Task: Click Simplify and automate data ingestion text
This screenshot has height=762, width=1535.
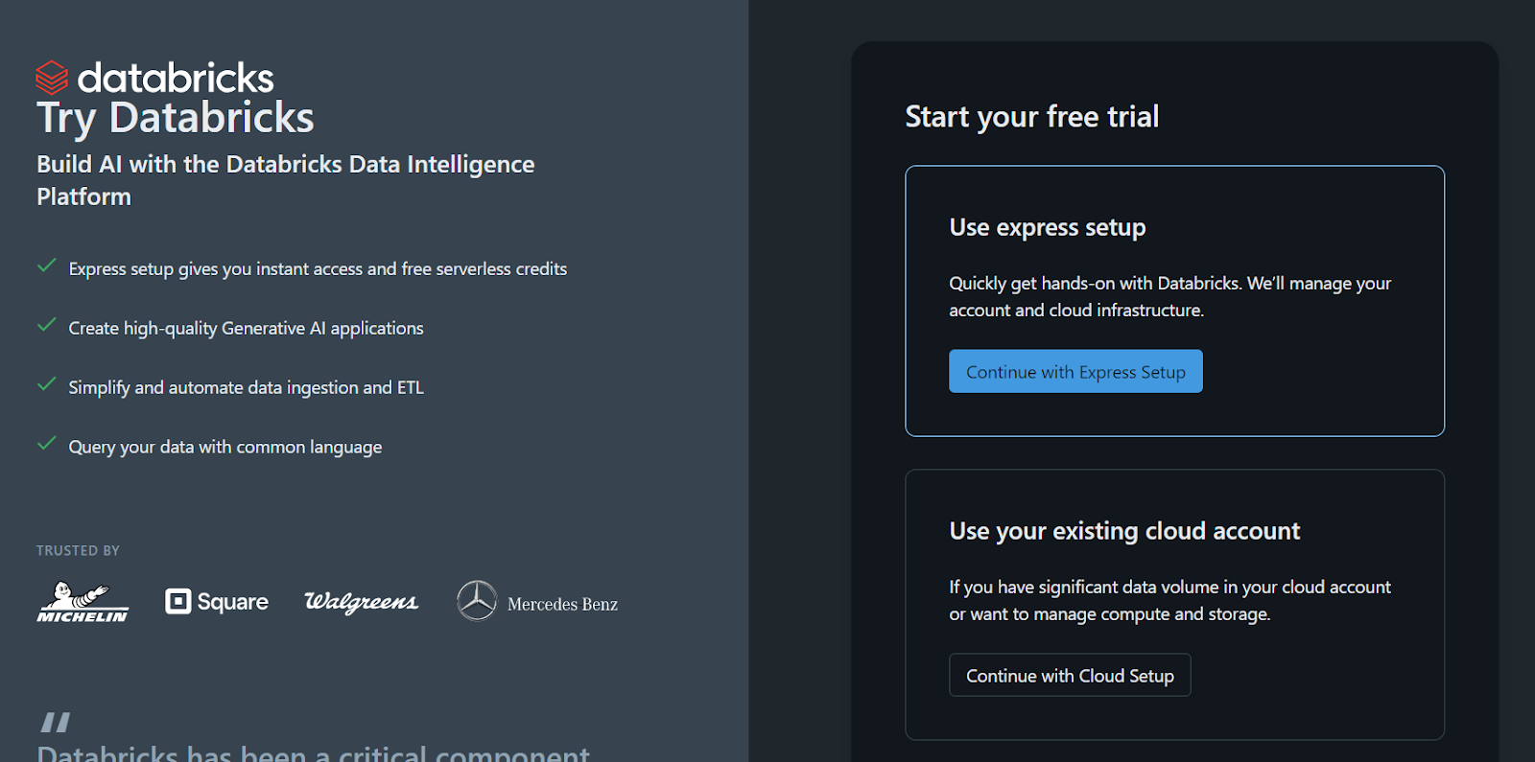Action: tap(246, 388)
